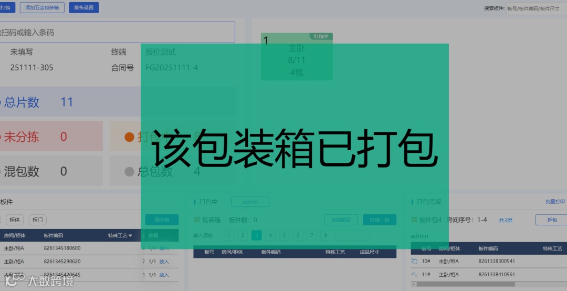
Task: Click 房间/柜体 header in left 板件 table
Action: 15,236
